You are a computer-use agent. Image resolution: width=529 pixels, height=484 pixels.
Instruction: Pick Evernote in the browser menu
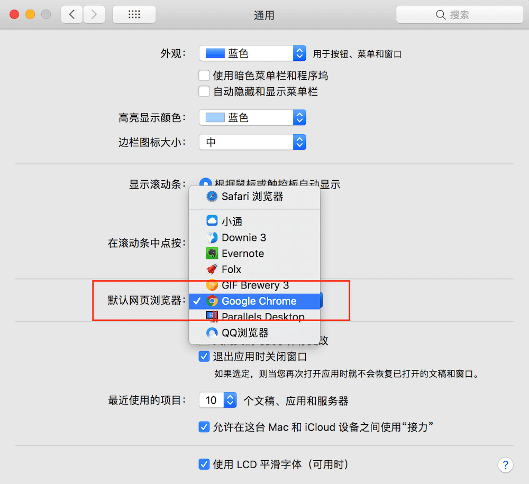coord(254,253)
